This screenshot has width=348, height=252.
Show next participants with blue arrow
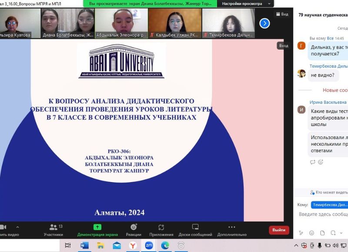(x=264, y=23)
